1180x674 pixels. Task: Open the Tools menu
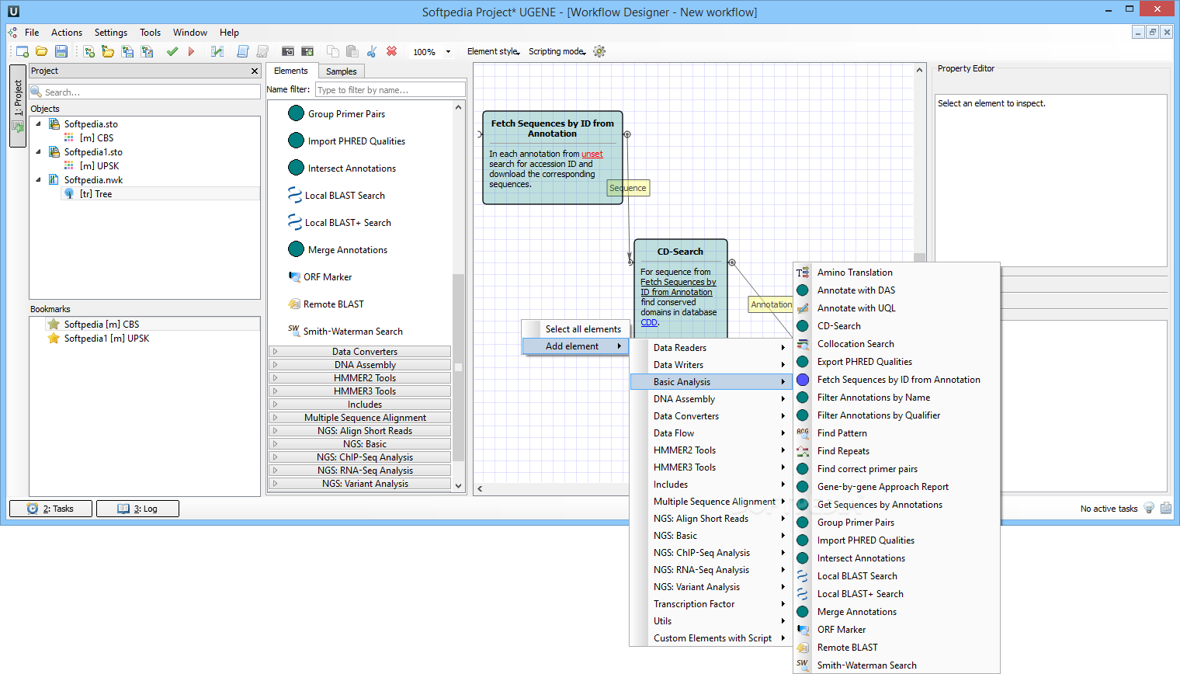pyautogui.click(x=150, y=33)
